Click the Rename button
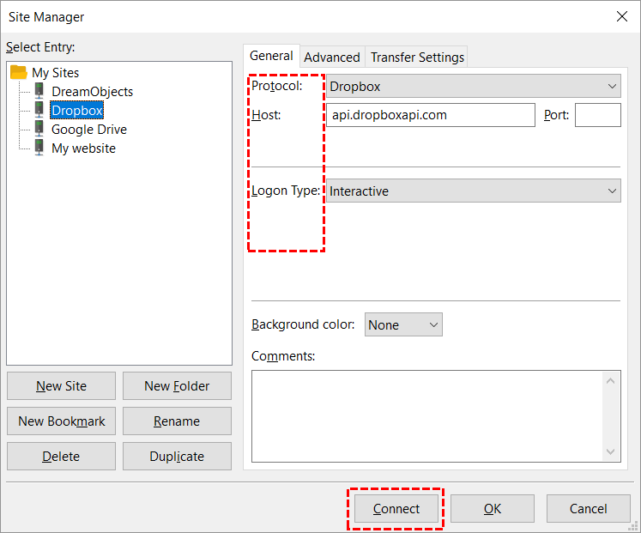This screenshot has width=641, height=533. 177,421
